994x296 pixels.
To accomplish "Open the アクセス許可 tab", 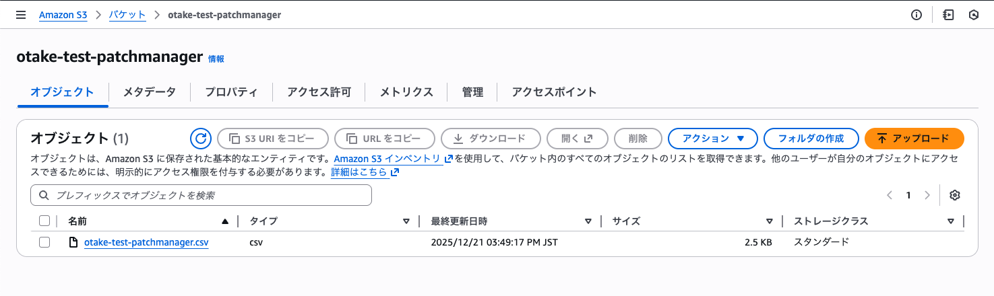I will coord(319,92).
